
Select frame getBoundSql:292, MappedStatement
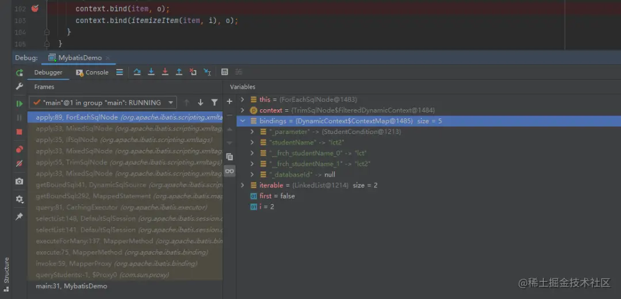point(125,196)
